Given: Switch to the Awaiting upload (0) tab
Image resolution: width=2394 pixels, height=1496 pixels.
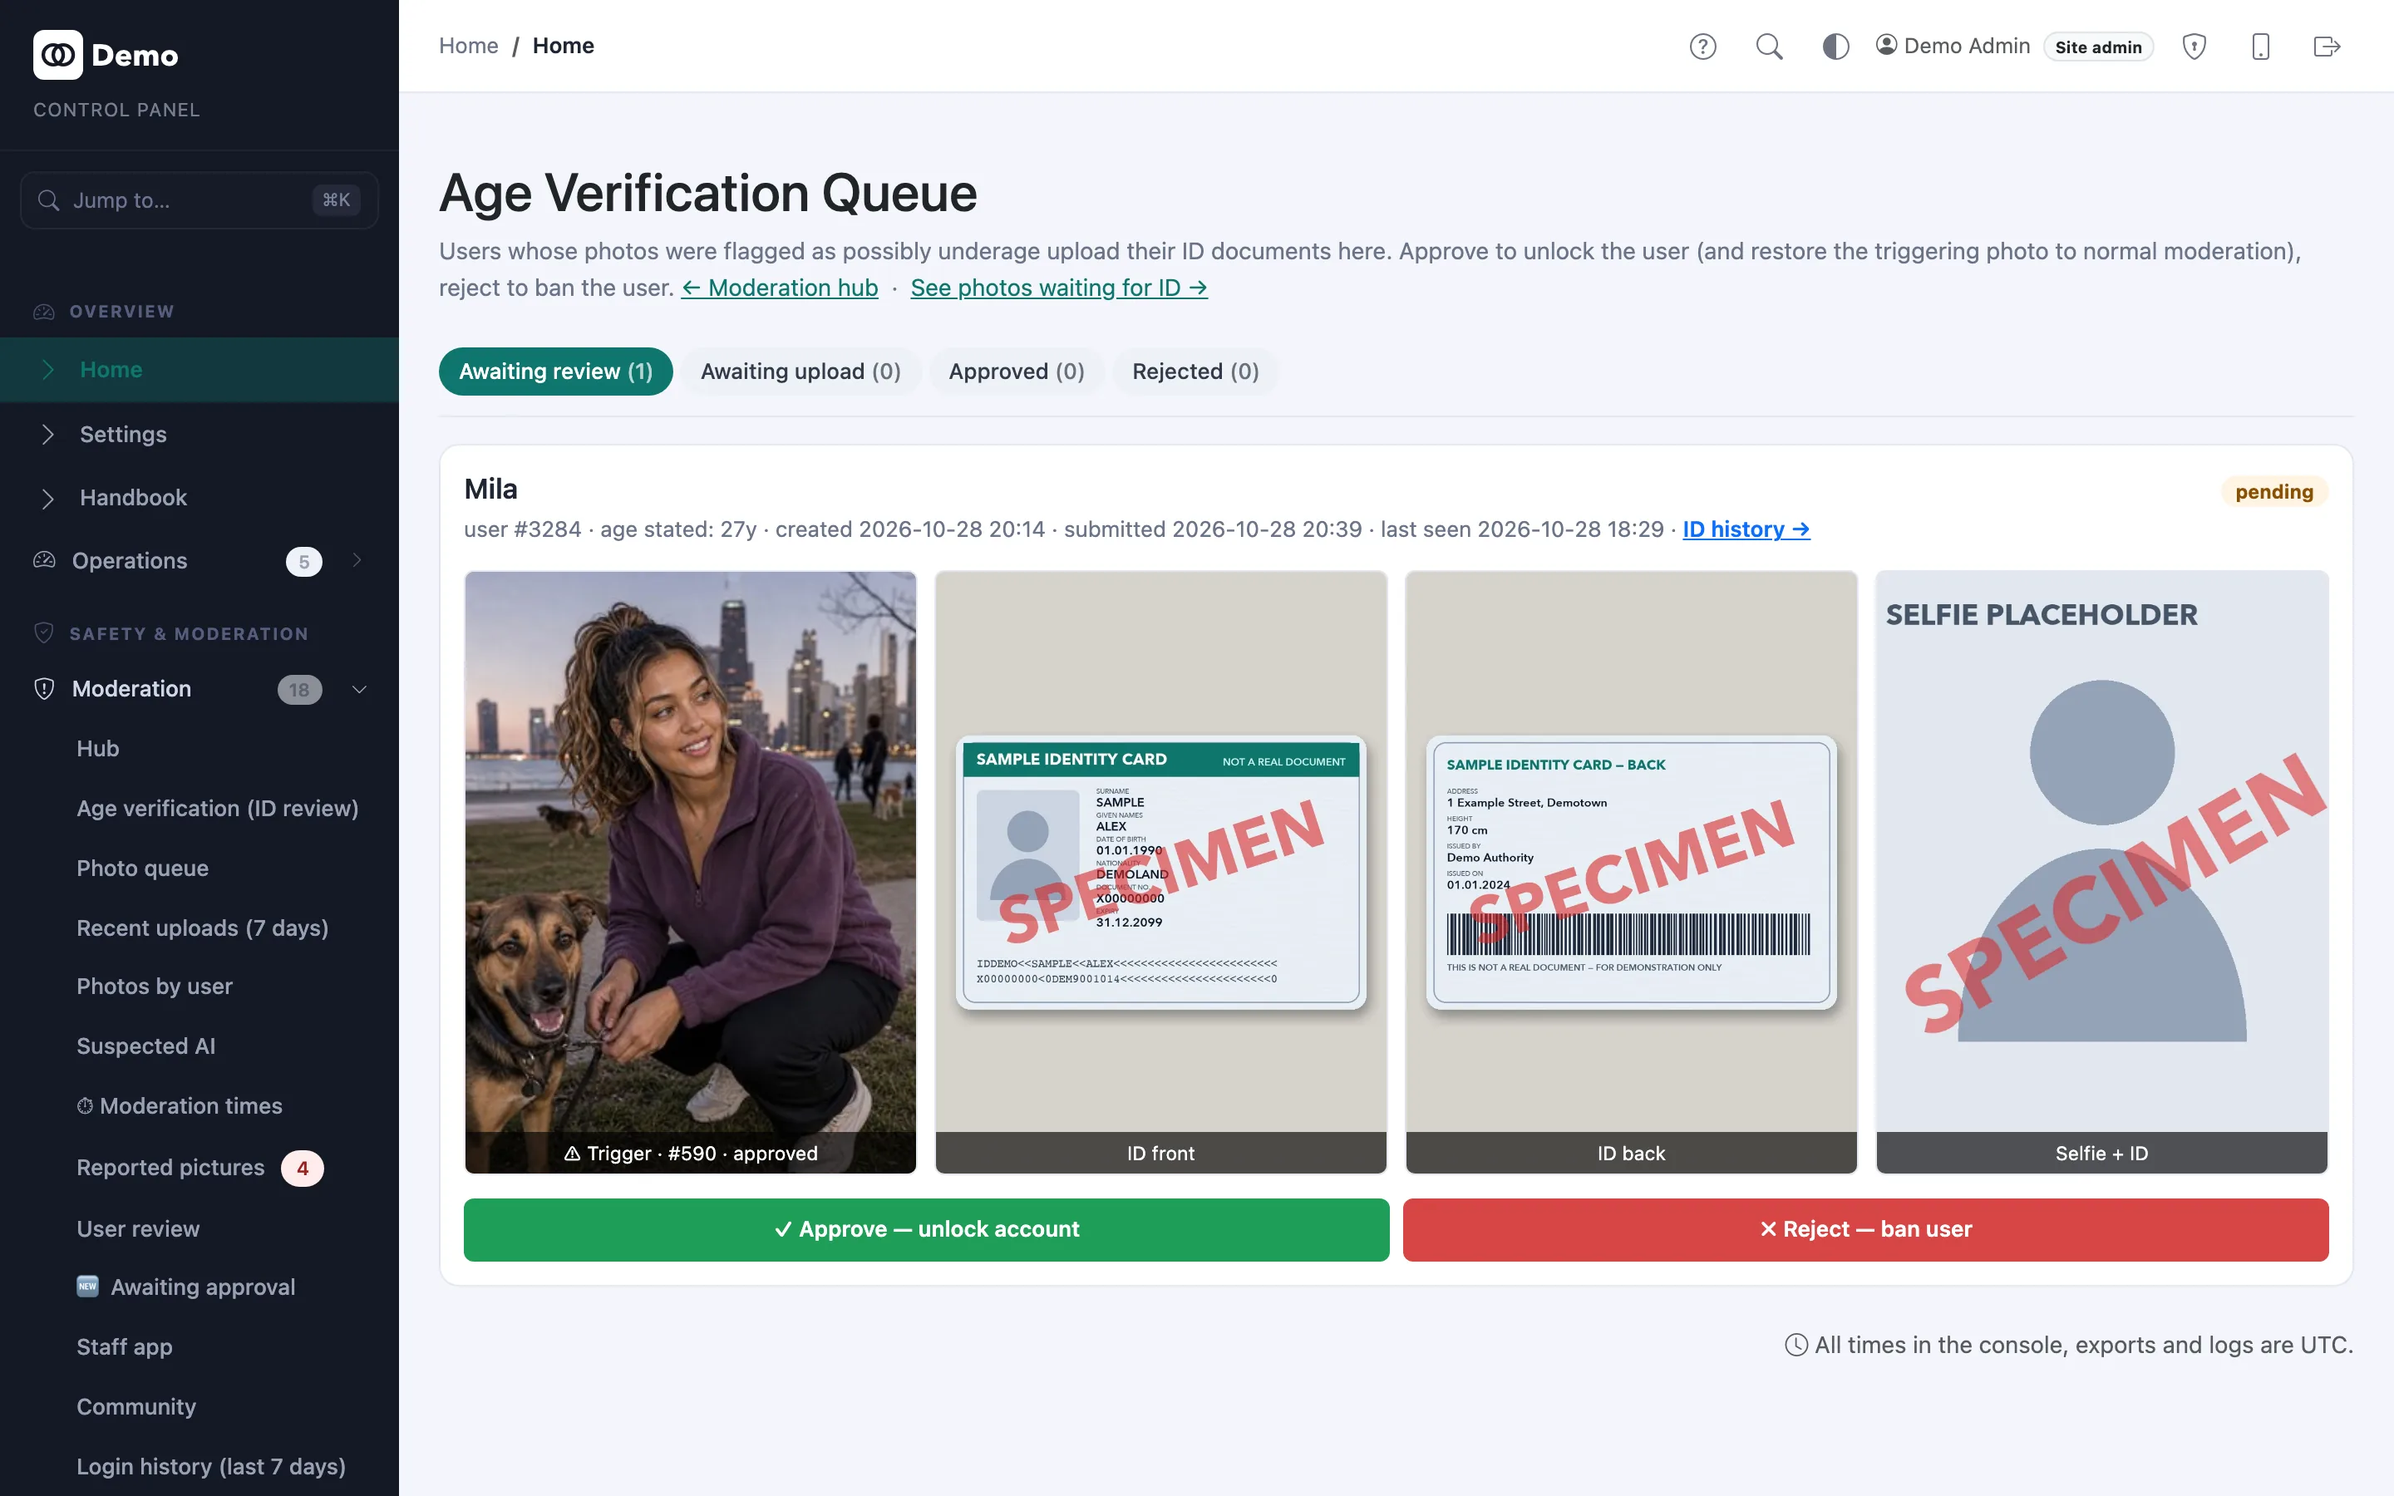Looking at the screenshot, I should [x=800, y=371].
